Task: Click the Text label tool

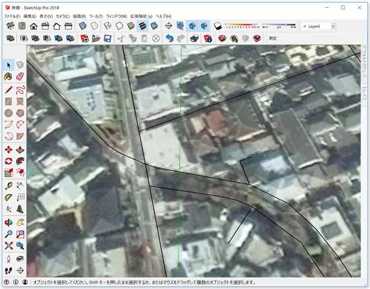Action: point(20,197)
